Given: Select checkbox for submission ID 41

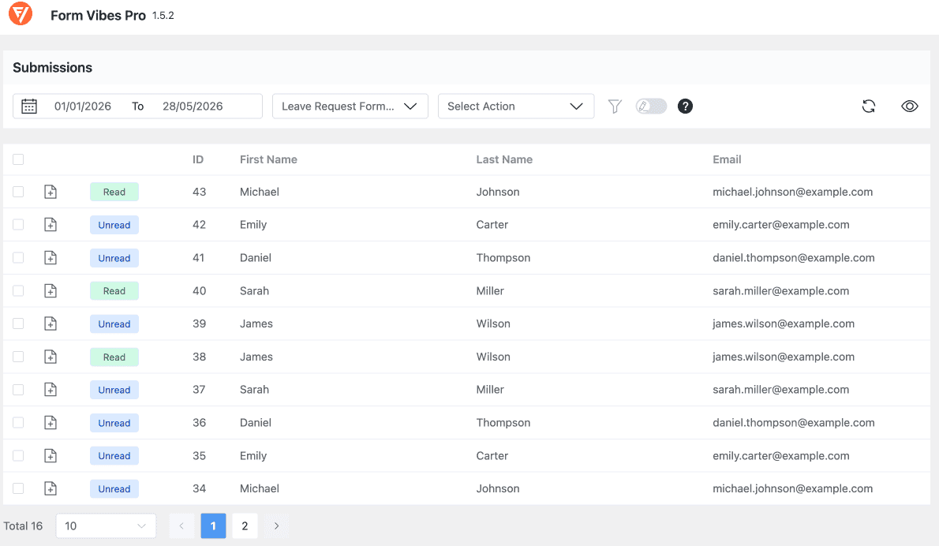Looking at the screenshot, I should tap(19, 257).
